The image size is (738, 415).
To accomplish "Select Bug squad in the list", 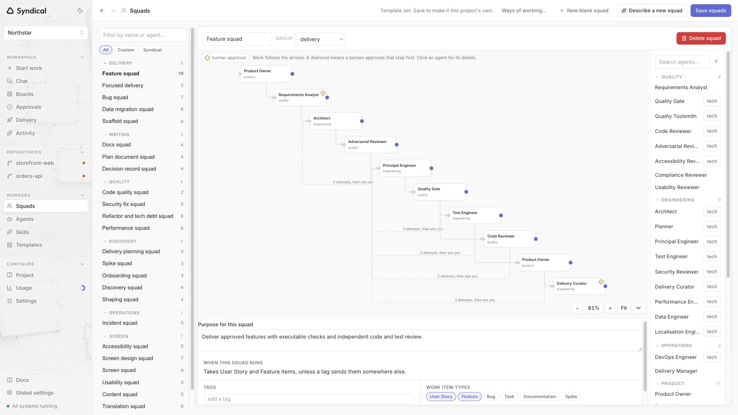I will 143,97.
